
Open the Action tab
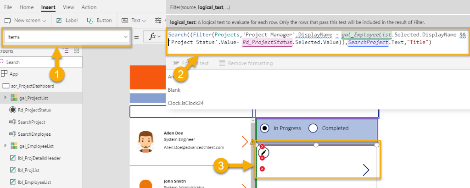point(89,7)
